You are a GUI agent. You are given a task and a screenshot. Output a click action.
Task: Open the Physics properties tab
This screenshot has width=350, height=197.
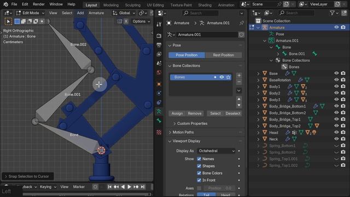point(159,93)
